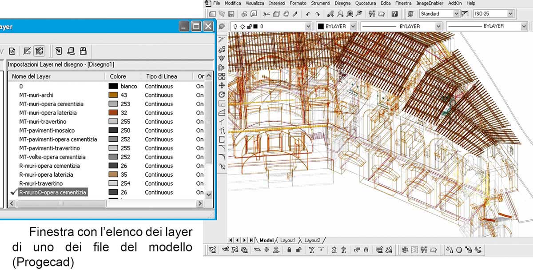Click color swatch of MT-muri-opera laterizia layer
The height and width of the screenshot is (274, 533).
coord(113,113)
